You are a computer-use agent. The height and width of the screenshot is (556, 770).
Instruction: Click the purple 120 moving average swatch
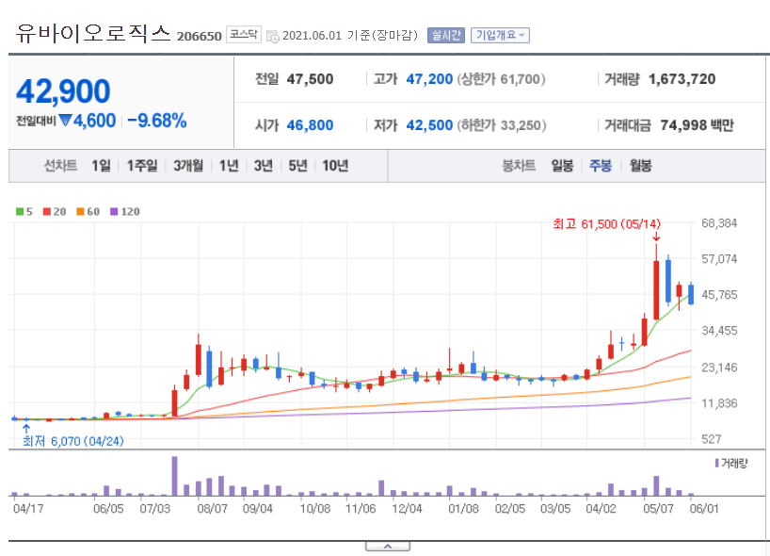click(x=114, y=211)
